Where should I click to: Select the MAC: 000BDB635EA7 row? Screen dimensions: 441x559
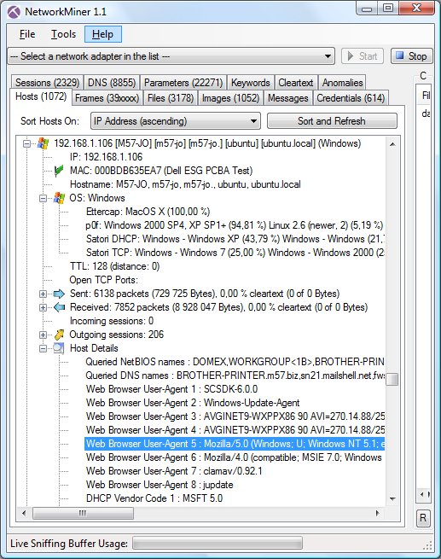tap(161, 171)
